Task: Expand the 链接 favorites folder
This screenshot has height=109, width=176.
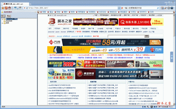Action: click(x=2, y=23)
